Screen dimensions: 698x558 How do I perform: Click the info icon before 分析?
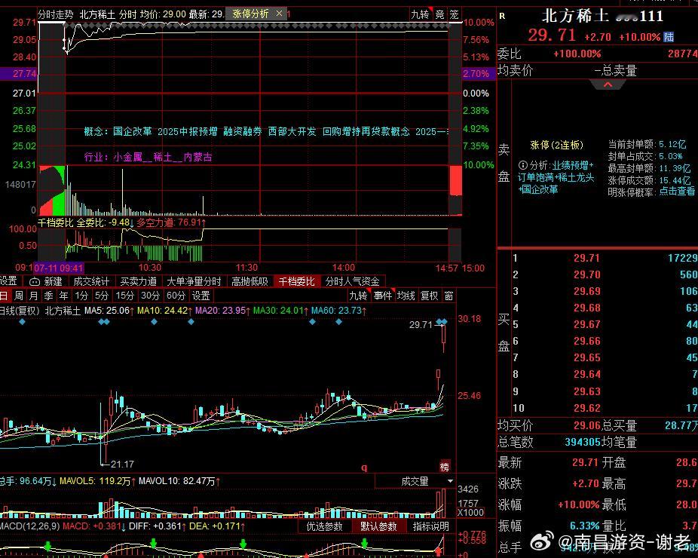(523, 165)
